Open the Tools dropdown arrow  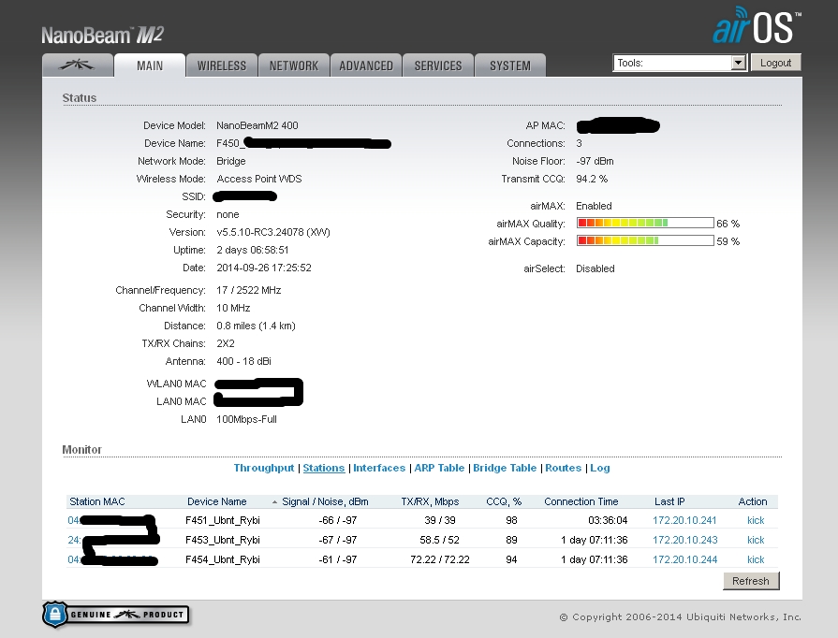738,63
